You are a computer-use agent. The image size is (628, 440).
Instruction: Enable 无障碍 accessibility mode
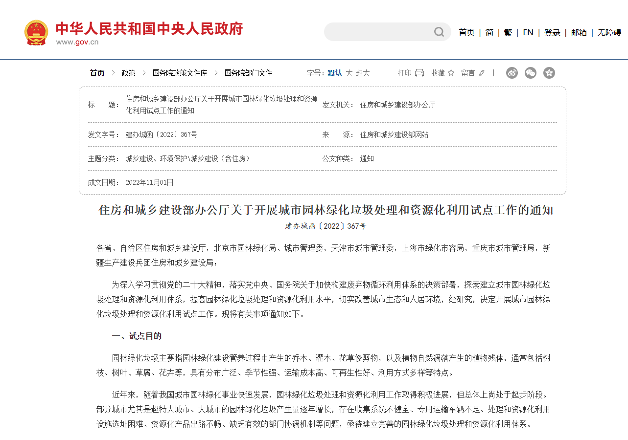coord(609,33)
